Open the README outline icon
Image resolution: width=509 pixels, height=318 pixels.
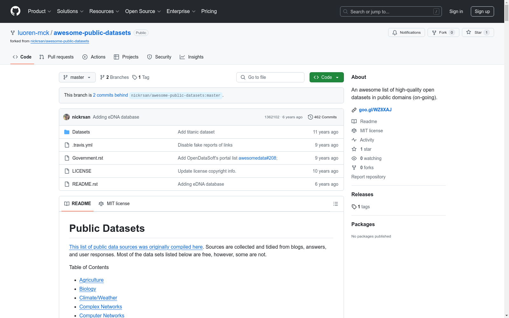336,204
